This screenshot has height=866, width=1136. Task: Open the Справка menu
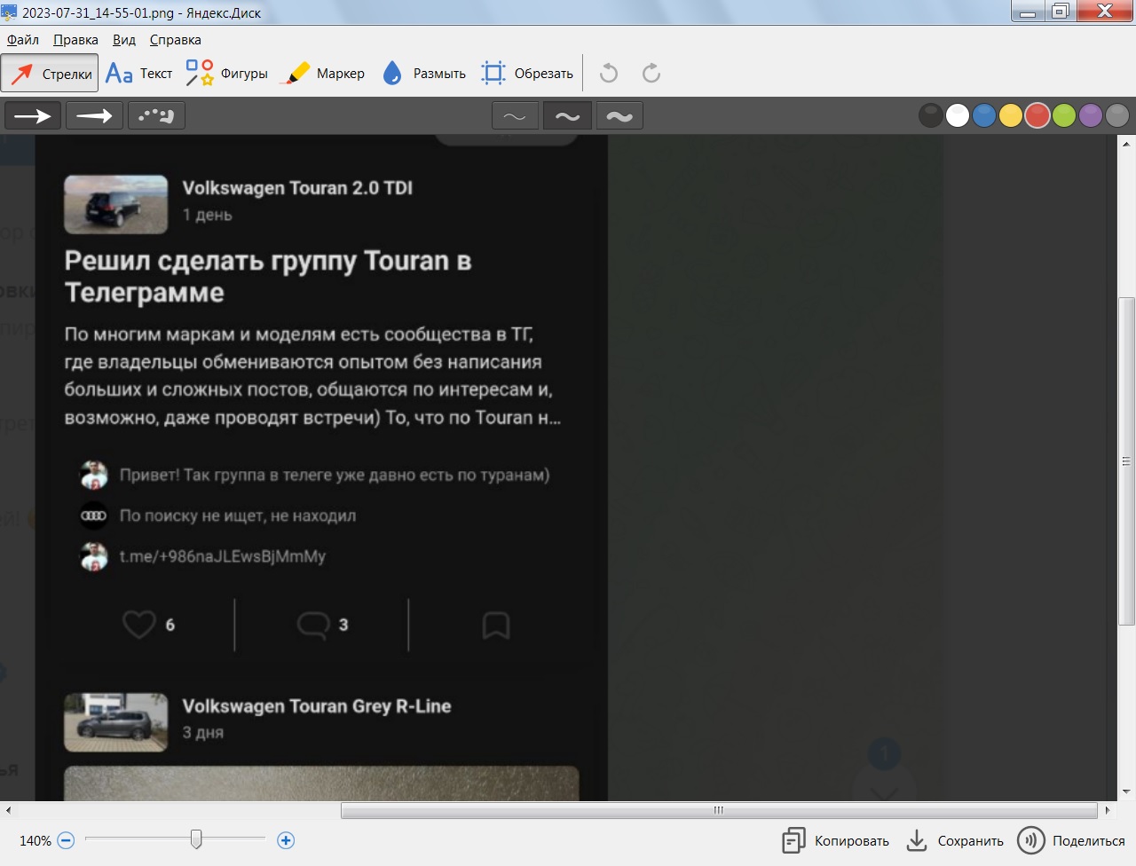pos(176,40)
